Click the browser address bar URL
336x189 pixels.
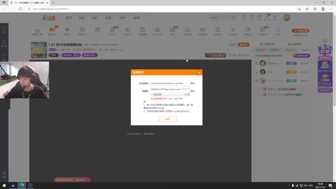[x=51, y=9]
